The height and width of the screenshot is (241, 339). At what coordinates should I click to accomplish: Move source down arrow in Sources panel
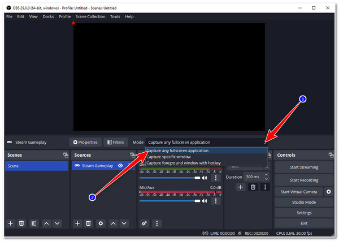coord(124,223)
